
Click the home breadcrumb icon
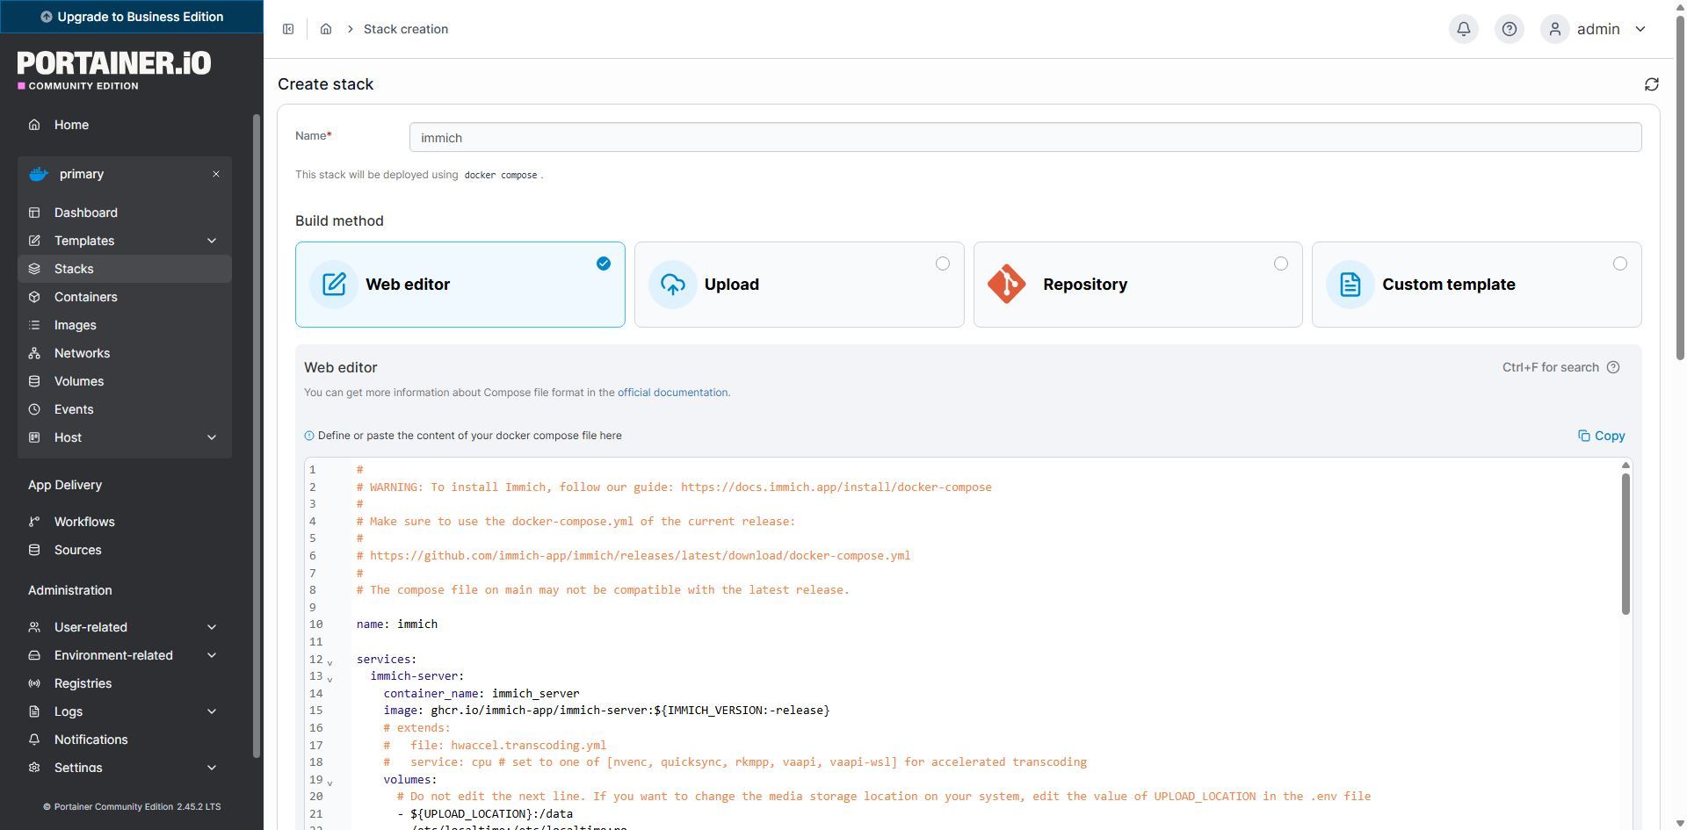326,29
